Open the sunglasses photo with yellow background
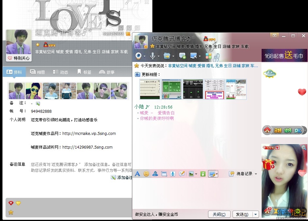Image resolution: width=308 pixels, height=221 pixels. point(34,91)
